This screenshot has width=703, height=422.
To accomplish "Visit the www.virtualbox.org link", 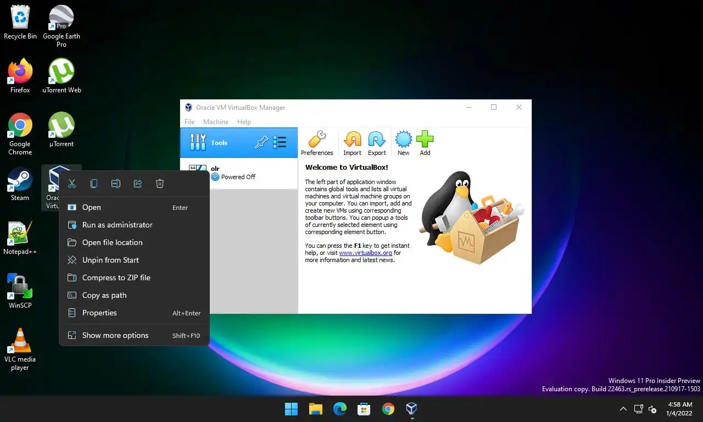I will coord(365,253).
